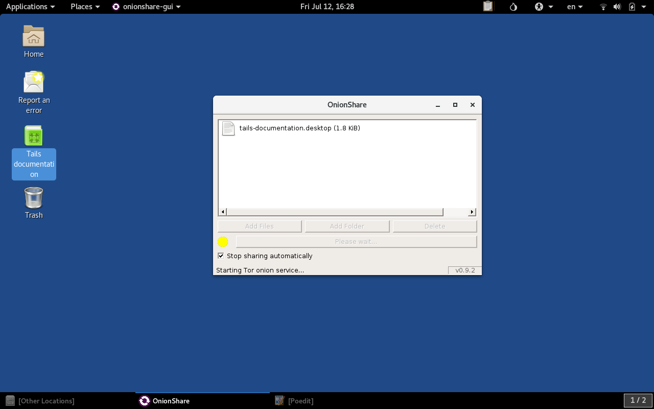654x409 pixels.
Task: Open the system menu dropdown arrow
Action: click(645, 7)
